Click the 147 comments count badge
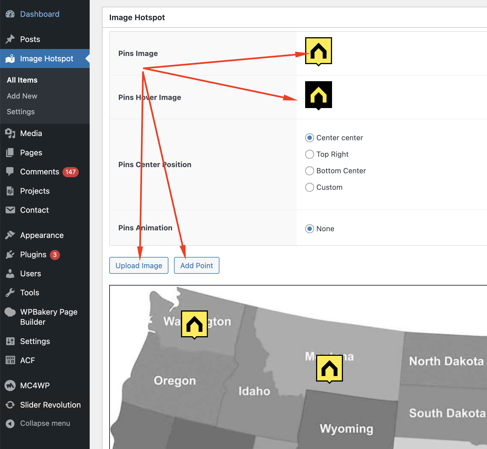This screenshot has width=487, height=449. (71, 172)
